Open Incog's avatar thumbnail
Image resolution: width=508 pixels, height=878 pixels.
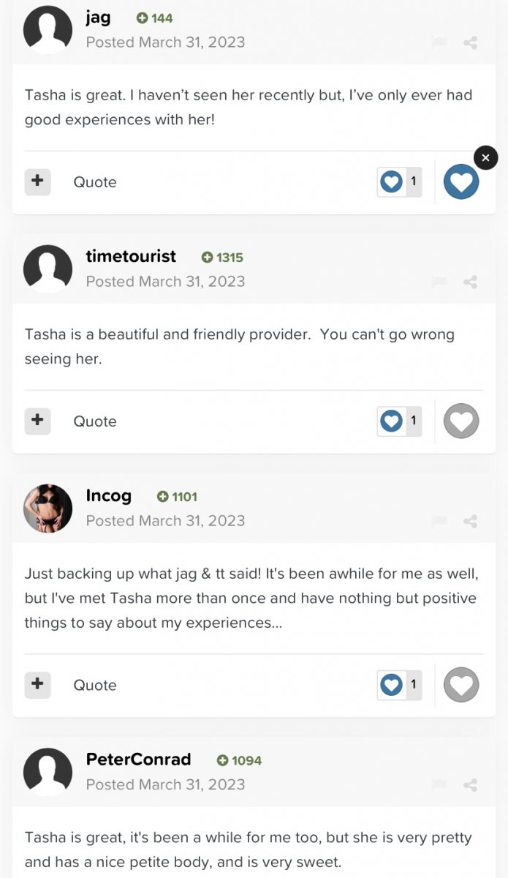point(48,508)
